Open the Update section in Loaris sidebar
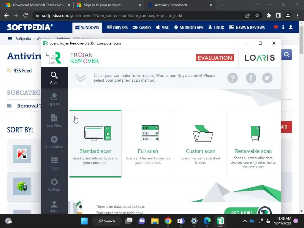Screen dimensions: 304x228 [54, 99]
